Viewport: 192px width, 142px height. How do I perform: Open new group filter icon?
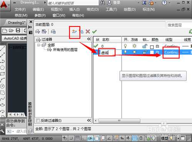(x=44, y=31)
